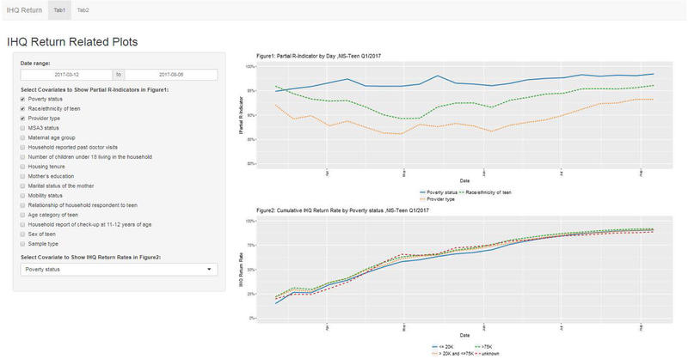The height and width of the screenshot is (359, 688).
Task: Check the Maternal age group option
Action: 22,138
